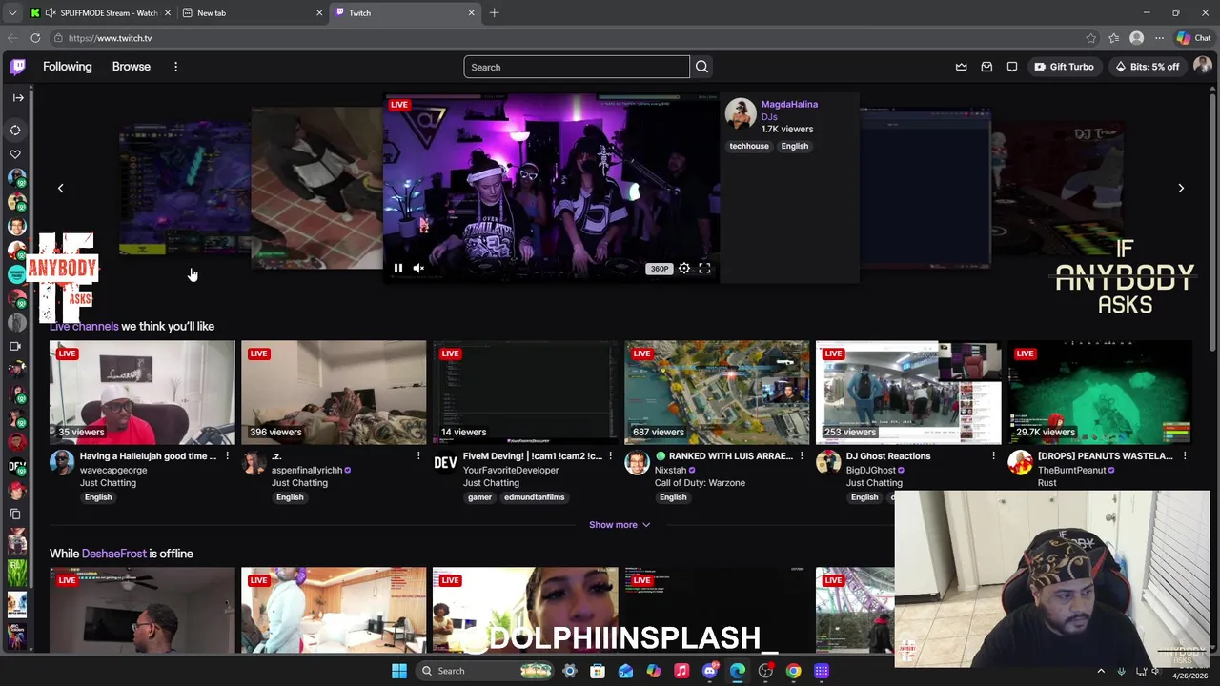Open favorites collections icon in browser toolbar

1113,38
